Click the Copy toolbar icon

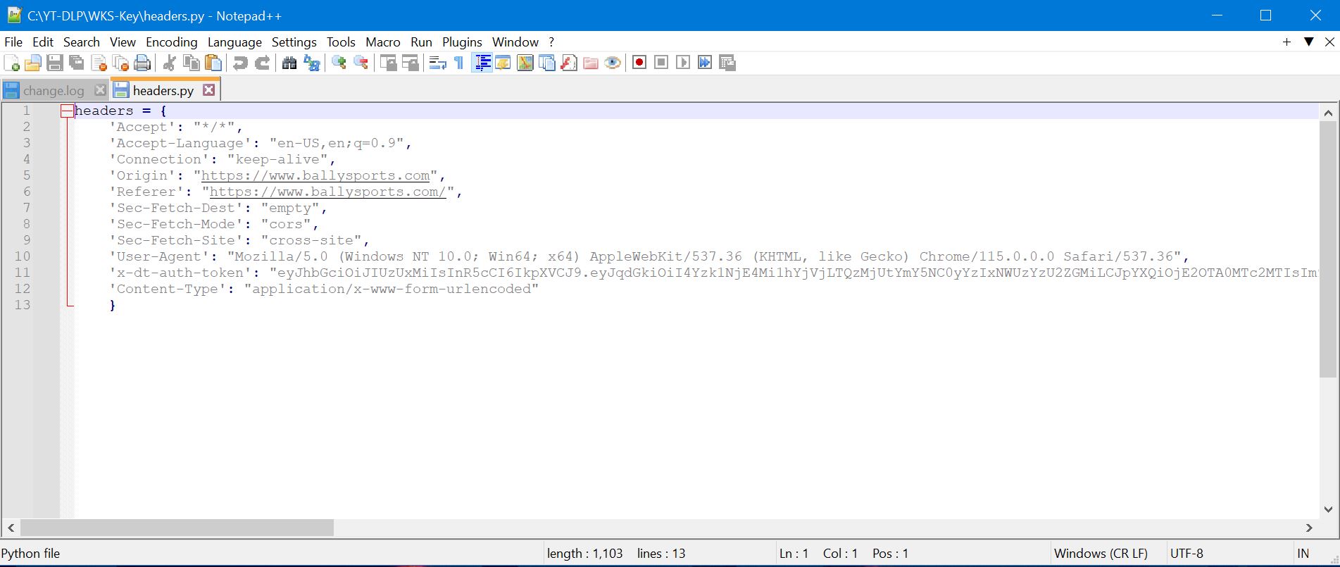(x=191, y=63)
